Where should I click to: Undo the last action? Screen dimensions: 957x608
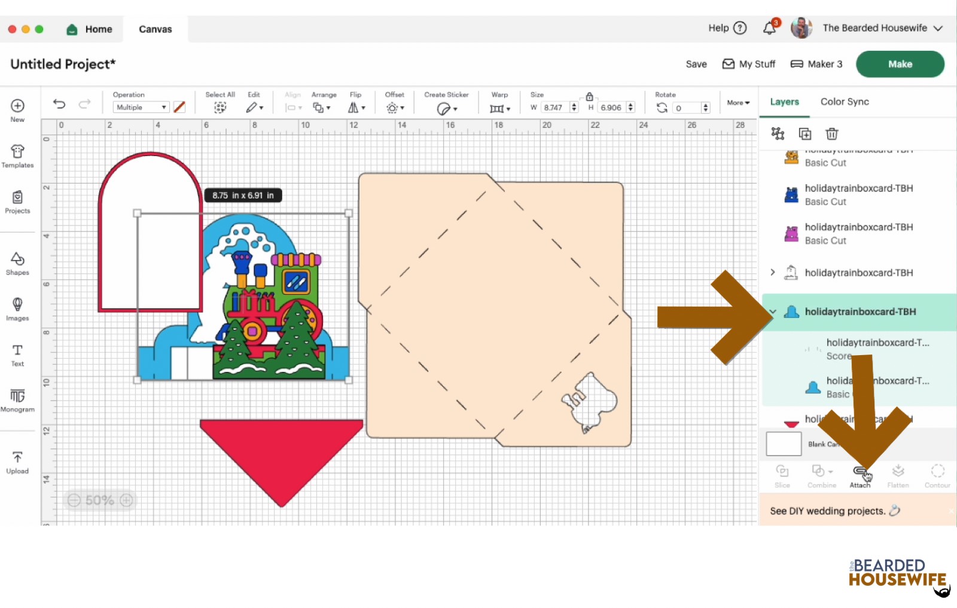tap(59, 104)
